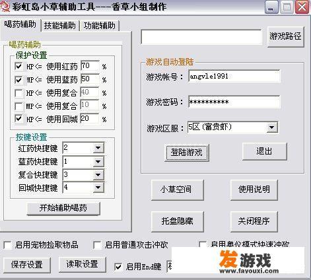Toggle HP 使用红药 checkbox

18,66
